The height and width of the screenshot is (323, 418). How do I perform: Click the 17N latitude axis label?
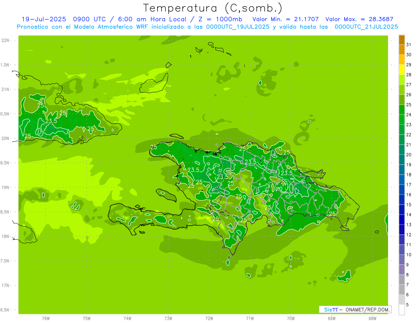coord(5,285)
